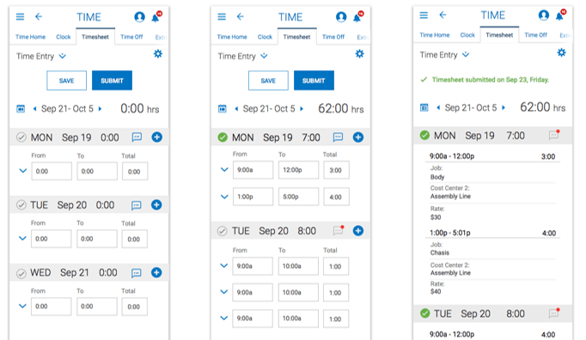The width and height of the screenshot is (586, 340).
Task: Add time entry for WED Sep 21
Action: (x=156, y=272)
